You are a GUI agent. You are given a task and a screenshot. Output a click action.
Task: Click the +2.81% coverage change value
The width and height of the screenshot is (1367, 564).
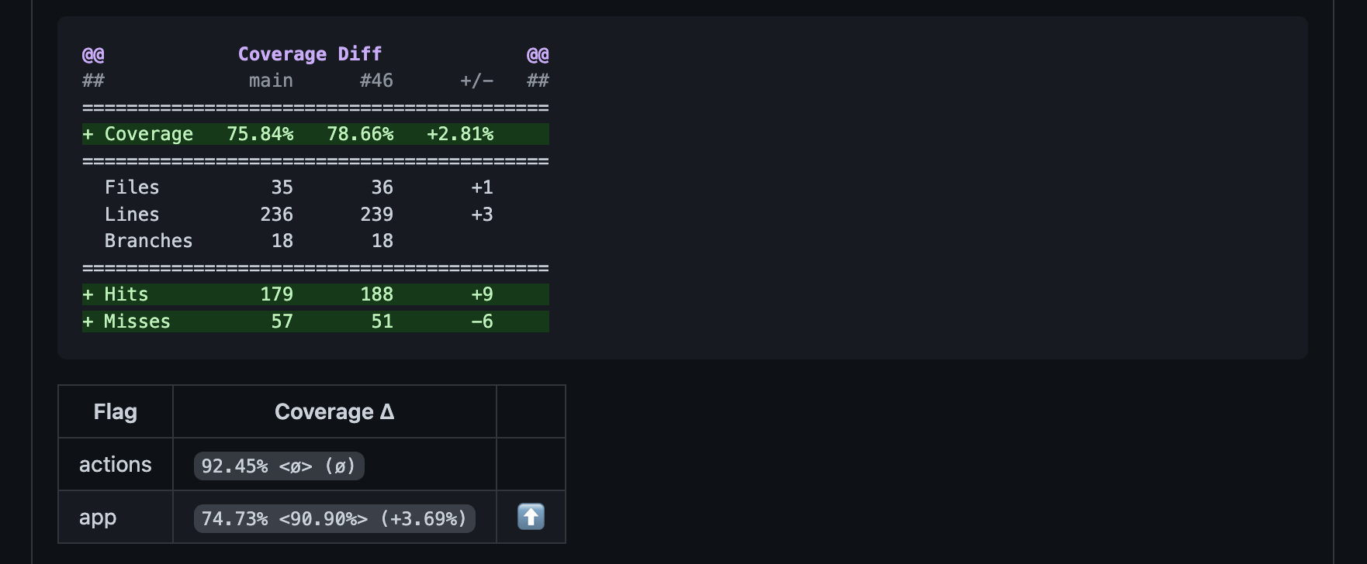coord(460,134)
